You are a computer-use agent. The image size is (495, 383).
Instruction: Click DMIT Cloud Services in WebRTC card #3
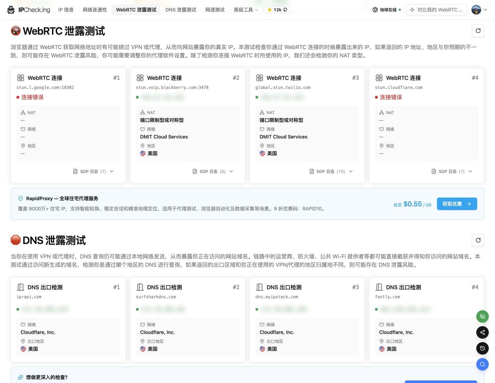point(283,137)
